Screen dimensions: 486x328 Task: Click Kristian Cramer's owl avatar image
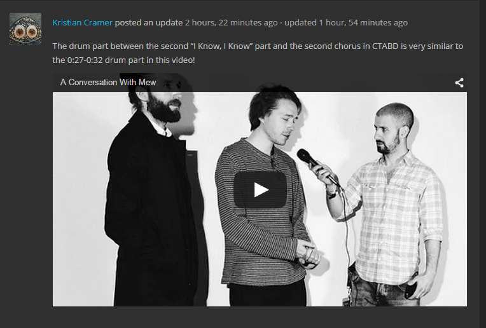click(x=25, y=29)
